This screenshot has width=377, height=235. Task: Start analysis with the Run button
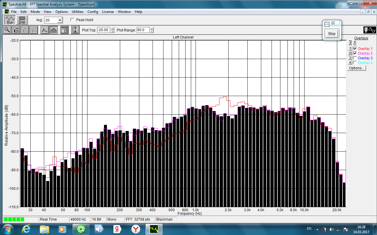(10, 20)
